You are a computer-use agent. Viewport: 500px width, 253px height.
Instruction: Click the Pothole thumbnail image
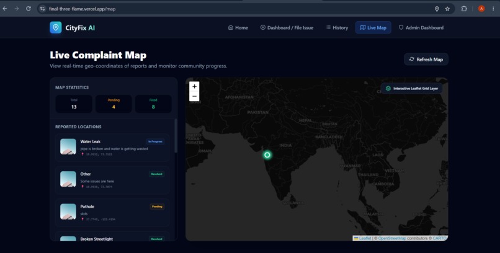(x=68, y=211)
